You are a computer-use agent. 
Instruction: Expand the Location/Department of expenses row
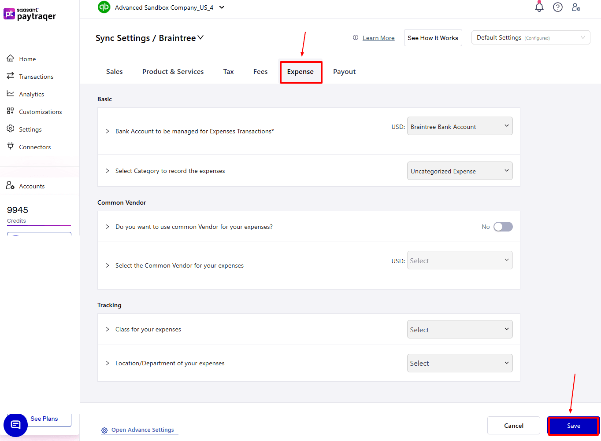click(108, 363)
